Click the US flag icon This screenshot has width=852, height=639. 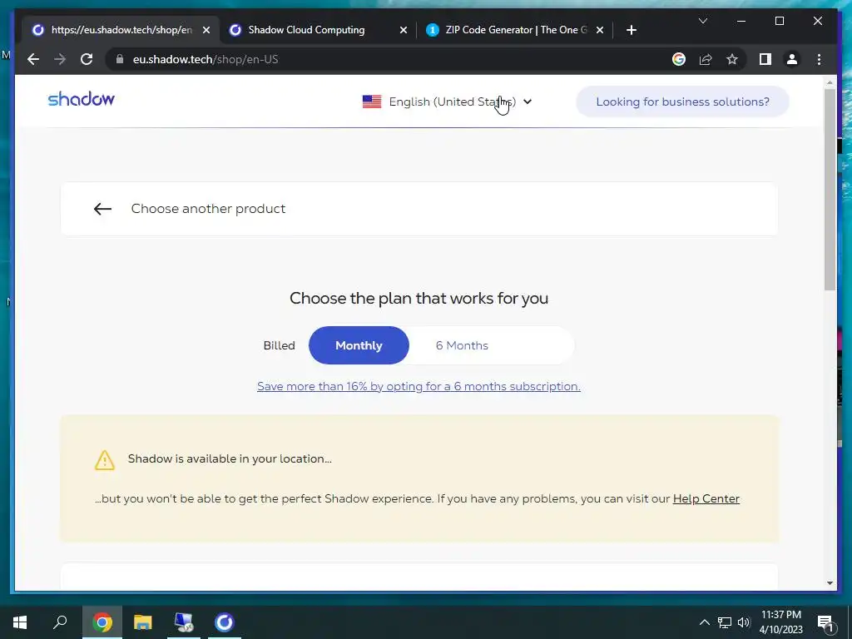pos(372,102)
